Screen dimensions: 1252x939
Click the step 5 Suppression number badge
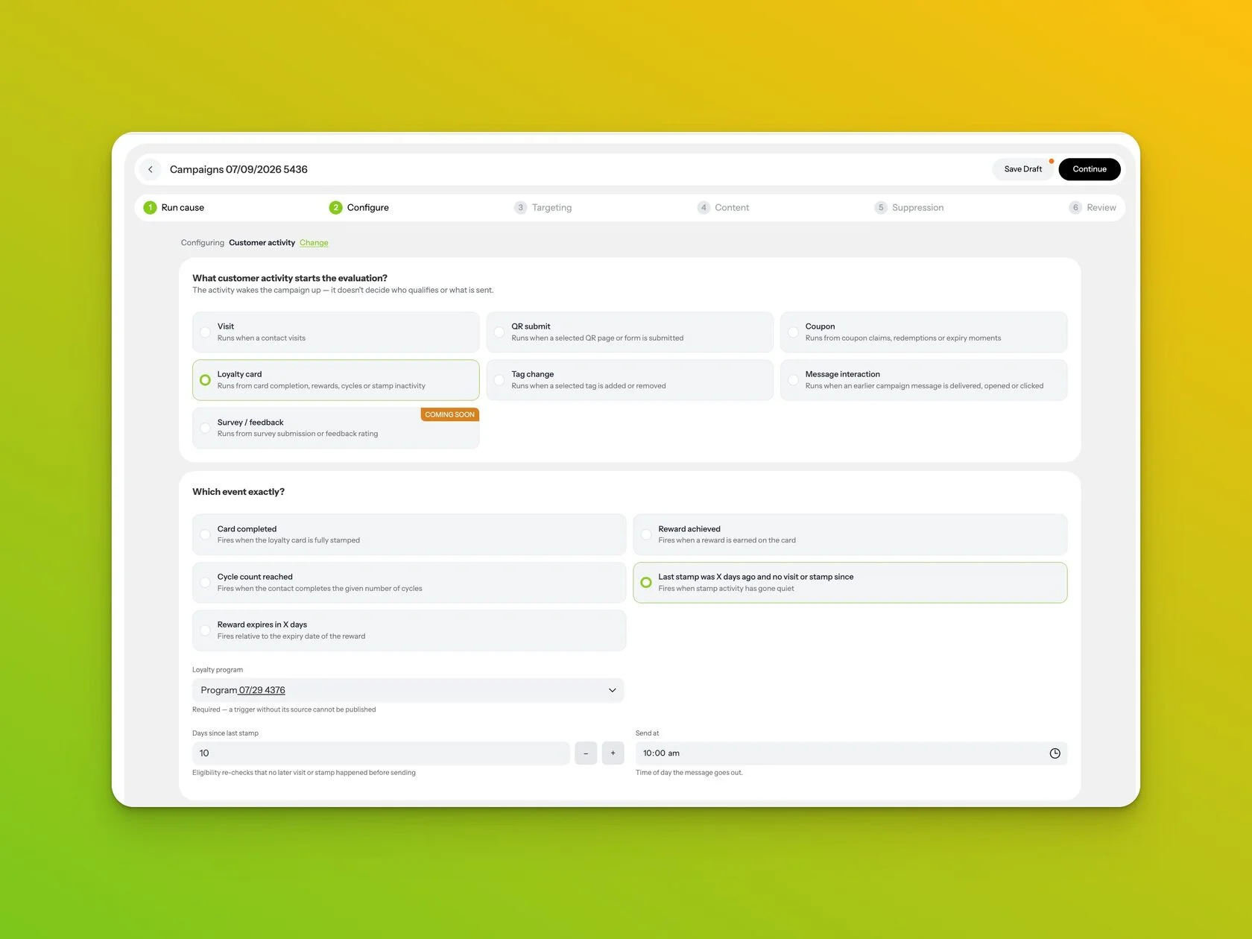(881, 208)
